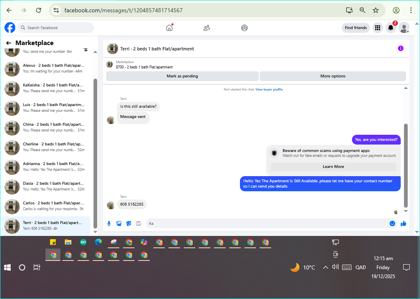The image size is (420, 299).
Task: Go to Facebook Home icon
Action: (169, 27)
